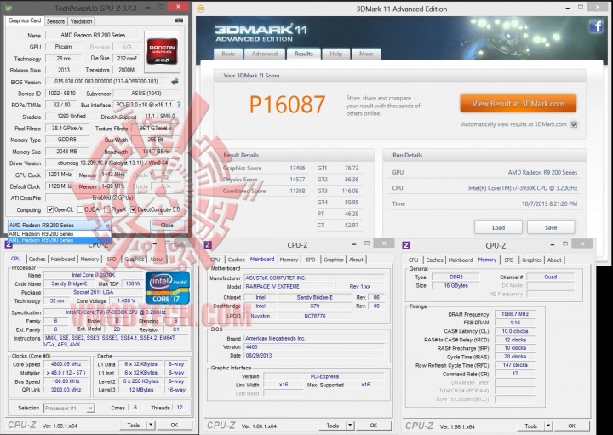The image size is (613, 435).
Task: Click the Tools button in left CPU-Z window
Action: pos(134,425)
